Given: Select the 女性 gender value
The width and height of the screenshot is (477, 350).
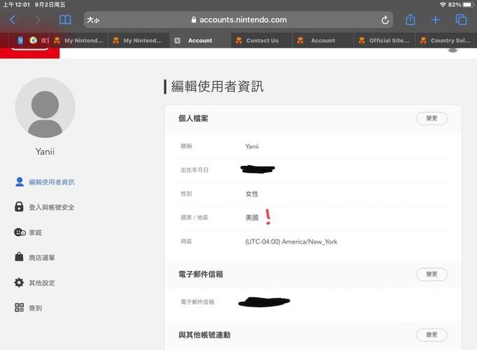Looking at the screenshot, I should (x=252, y=194).
